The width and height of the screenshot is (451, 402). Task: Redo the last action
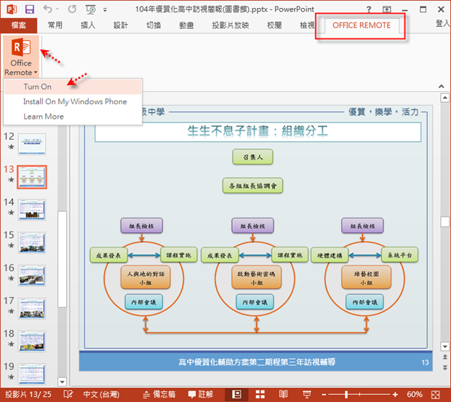pos(72,9)
